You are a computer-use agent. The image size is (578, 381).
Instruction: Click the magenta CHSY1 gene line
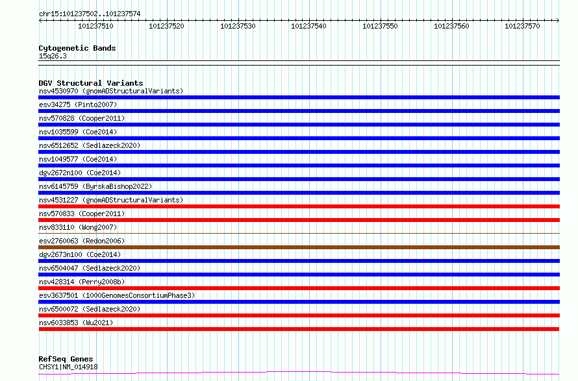(299, 373)
